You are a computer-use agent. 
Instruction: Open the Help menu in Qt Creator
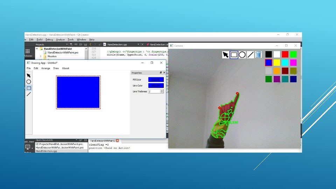pyautogui.click(x=92, y=40)
